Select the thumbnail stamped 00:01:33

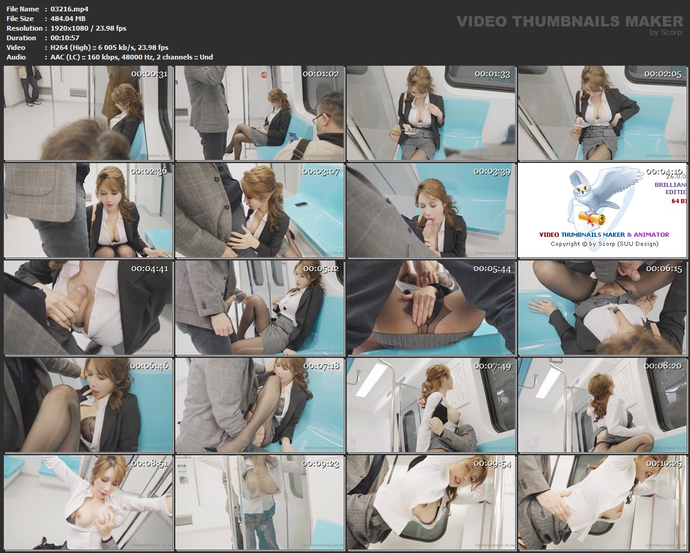click(431, 113)
